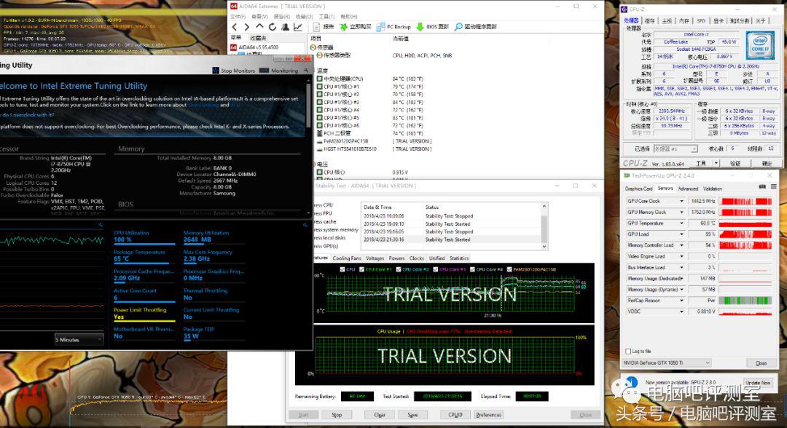This screenshot has width=787, height=428.
Task: Open the PerfCap Reason sensor dropdown
Action: pyautogui.click(x=681, y=300)
